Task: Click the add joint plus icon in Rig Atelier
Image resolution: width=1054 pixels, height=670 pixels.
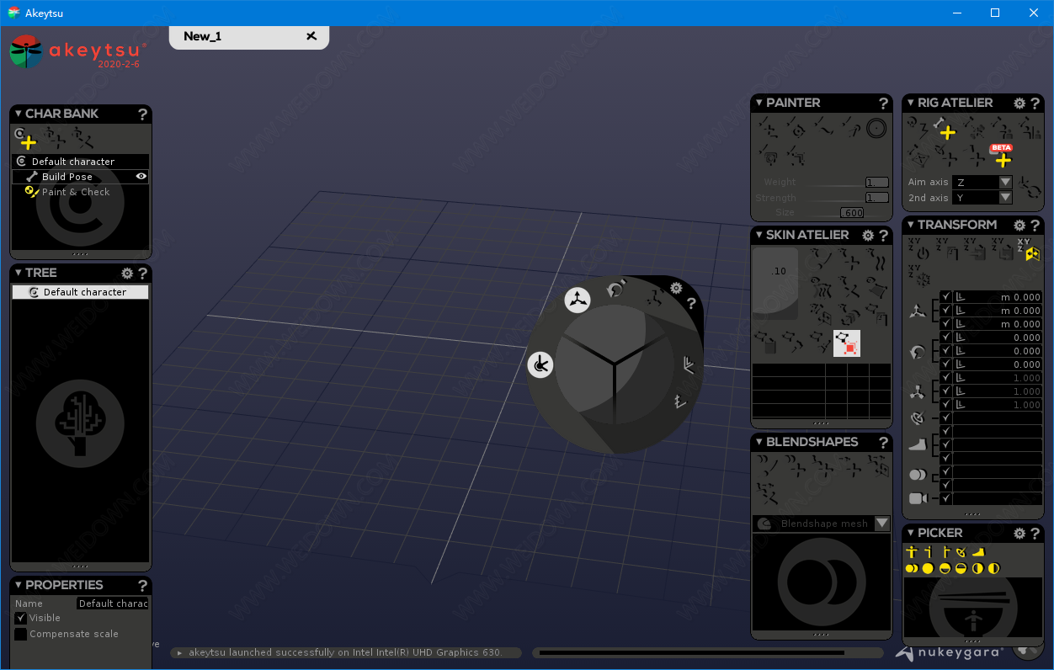Action: click(x=947, y=132)
